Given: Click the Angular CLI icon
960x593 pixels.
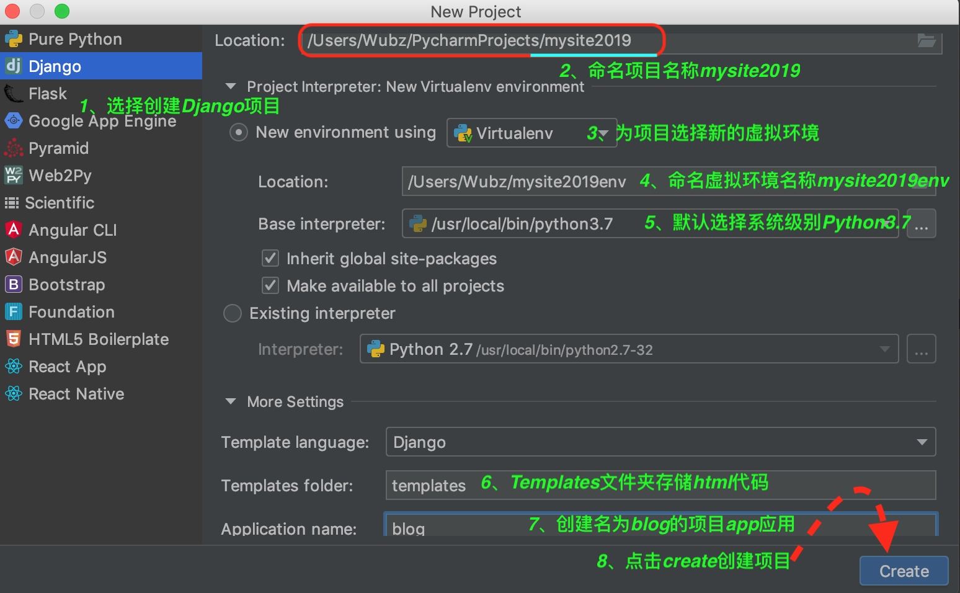Looking at the screenshot, I should [14, 230].
